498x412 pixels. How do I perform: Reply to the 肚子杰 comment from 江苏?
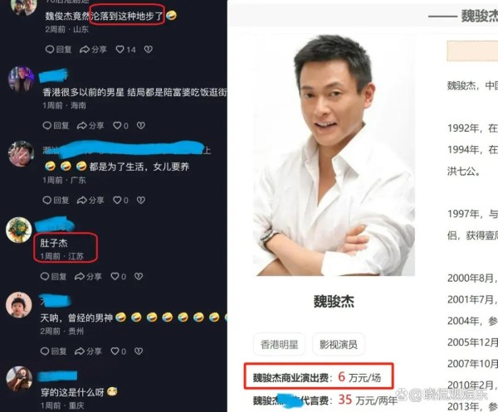[54, 277]
